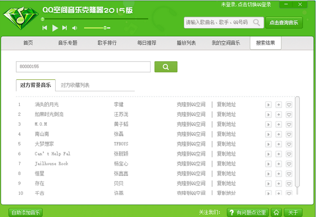Play song 恒星
Viewport: 316px width, 217px height.
click(x=268, y=174)
